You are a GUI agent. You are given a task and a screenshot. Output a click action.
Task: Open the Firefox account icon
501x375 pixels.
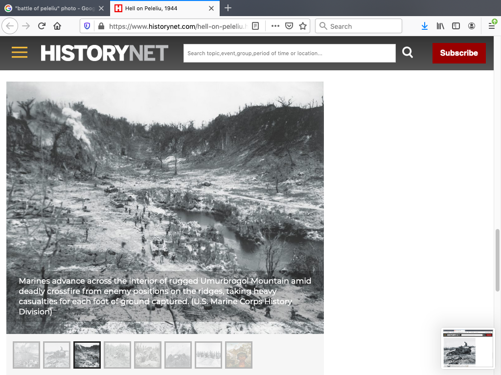pyautogui.click(x=472, y=26)
